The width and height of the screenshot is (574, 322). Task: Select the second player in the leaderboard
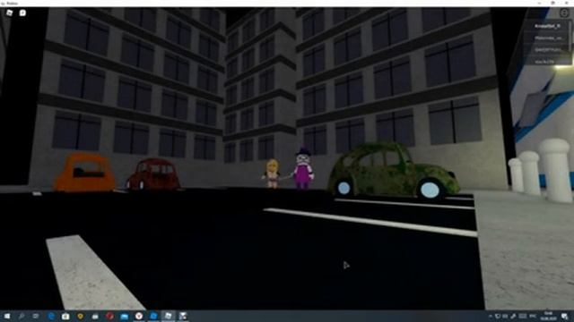[547, 38]
